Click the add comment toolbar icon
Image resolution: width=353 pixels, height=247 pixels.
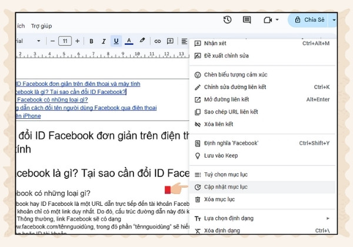click(x=170, y=41)
